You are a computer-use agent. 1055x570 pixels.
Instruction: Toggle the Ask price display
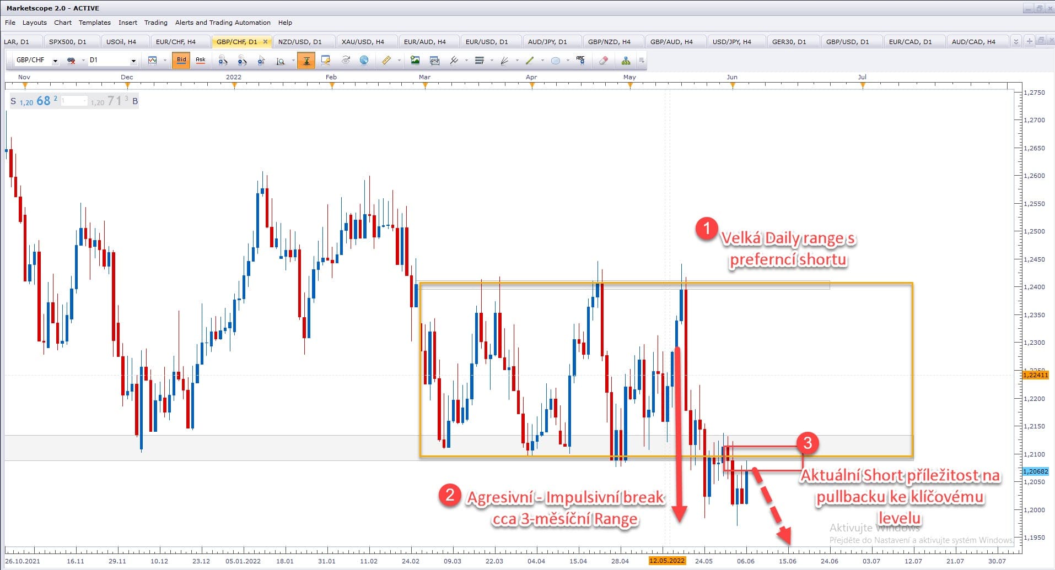(x=201, y=60)
